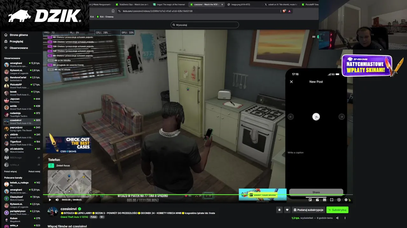Bookmark this page with bookmark icon
The height and width of the screenshot is (228, 407).
pyautogui.click(x=113, y=11)
